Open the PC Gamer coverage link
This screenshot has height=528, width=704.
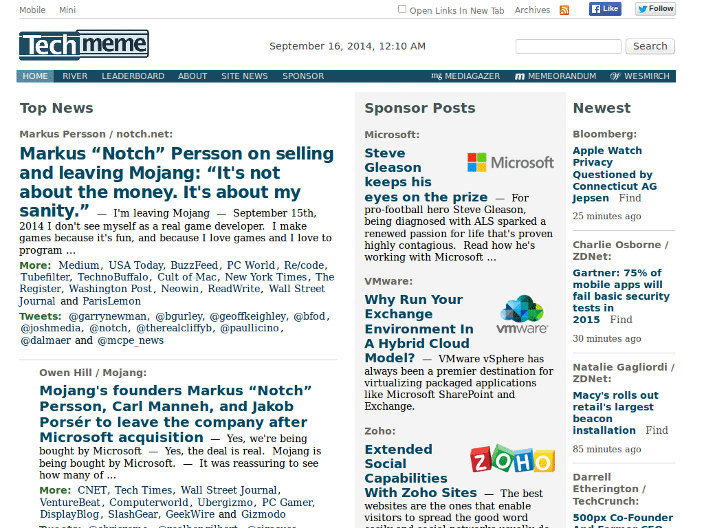point(287,503)
